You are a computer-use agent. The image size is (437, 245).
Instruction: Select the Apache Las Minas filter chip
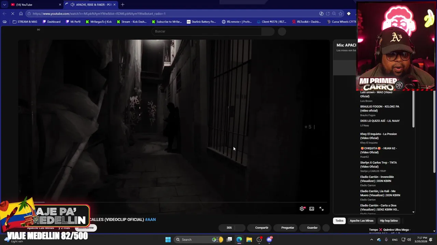tap(362, 220)
